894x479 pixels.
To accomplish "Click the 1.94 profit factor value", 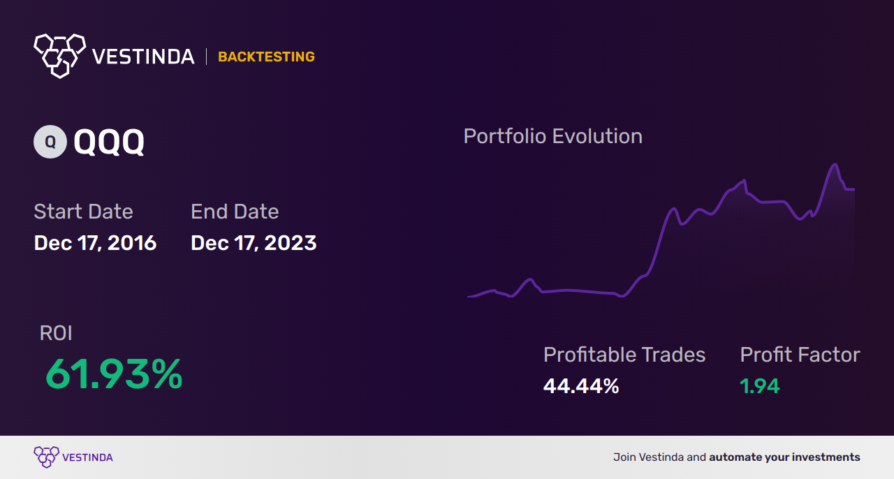I will click(x=760, y=385).
